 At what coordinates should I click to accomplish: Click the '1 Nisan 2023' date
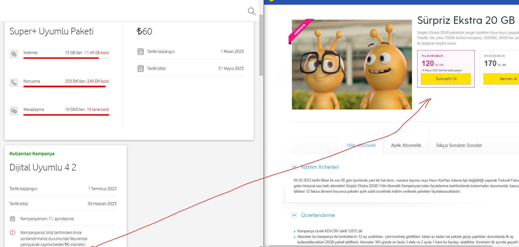[232, 52]
